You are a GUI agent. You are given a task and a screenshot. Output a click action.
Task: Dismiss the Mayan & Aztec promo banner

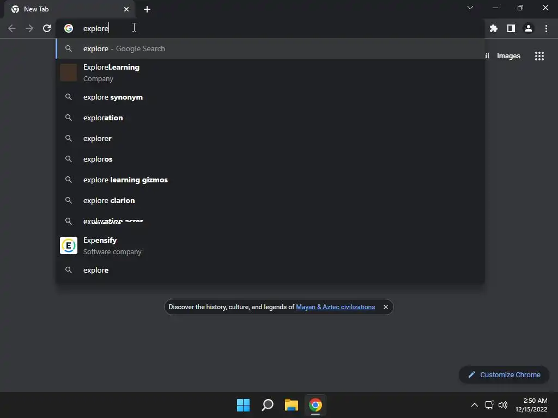coord(385,307)
